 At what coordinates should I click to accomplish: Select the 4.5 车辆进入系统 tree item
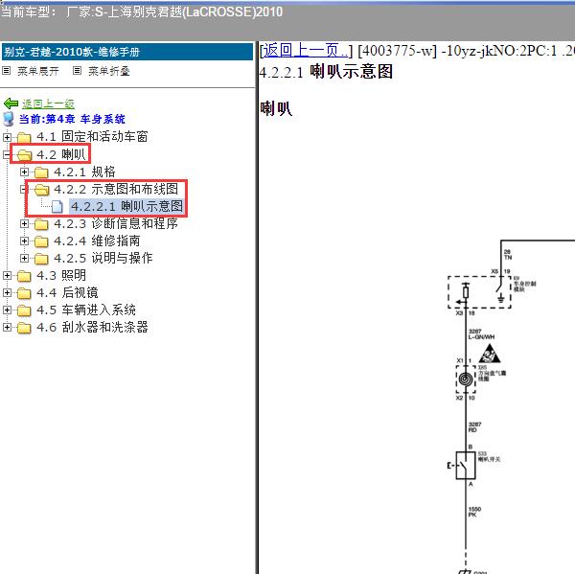pyautogui.click(x=86, y=310)
